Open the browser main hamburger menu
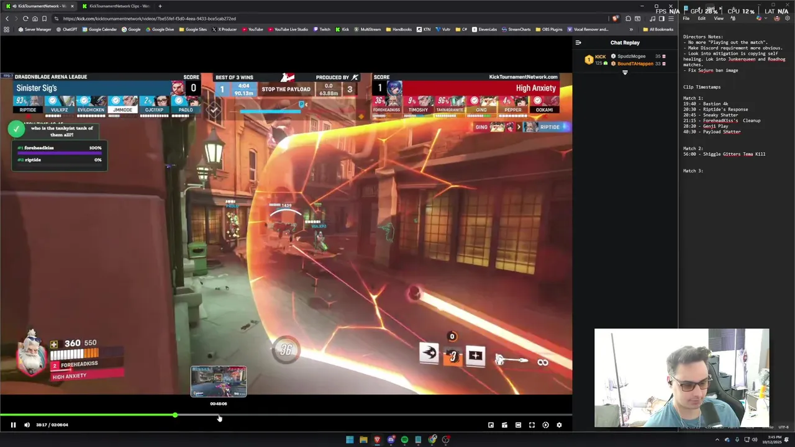Image resolution: width=795 pixels, height=447 pixels. pyautogui.click(x=671, y=19)
